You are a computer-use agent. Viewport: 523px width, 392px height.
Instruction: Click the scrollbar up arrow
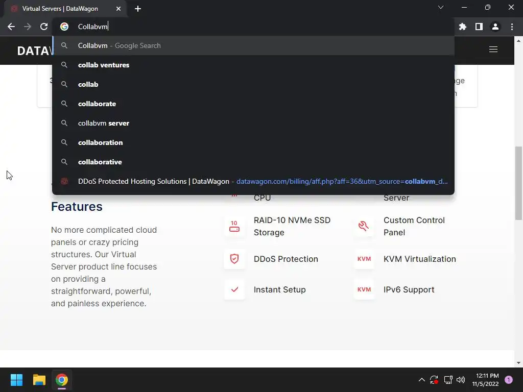click(x=518, y=41)
